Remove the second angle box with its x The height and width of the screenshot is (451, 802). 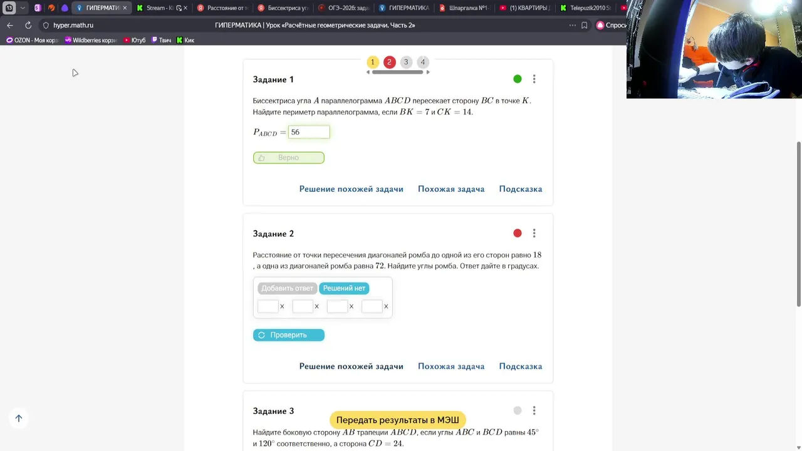pyautogui.click(x=316, y=306)
